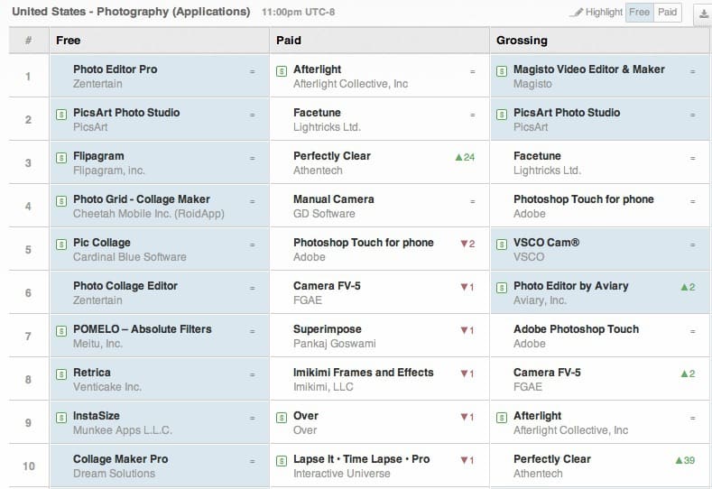Toggle the Free highlight option
Image resolution: width=712 pixels, height=489 pixels.
pyautogui.click(x=639, y=13)
